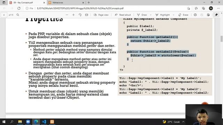Click 'public function setLabel2($value){'

pos(158,52)
